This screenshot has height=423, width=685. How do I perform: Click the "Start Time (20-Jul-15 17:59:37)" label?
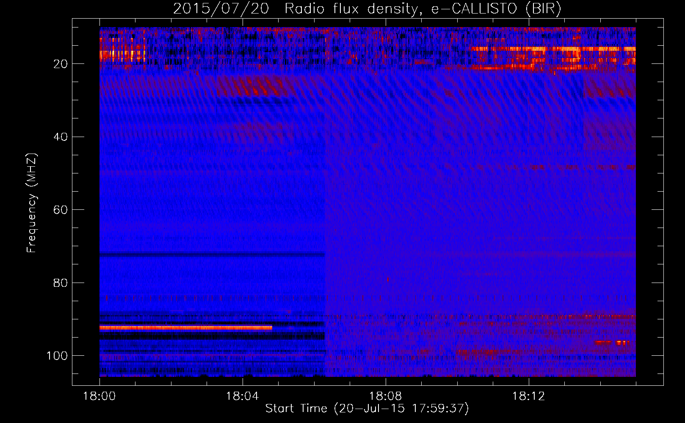(x=367, y=409)
